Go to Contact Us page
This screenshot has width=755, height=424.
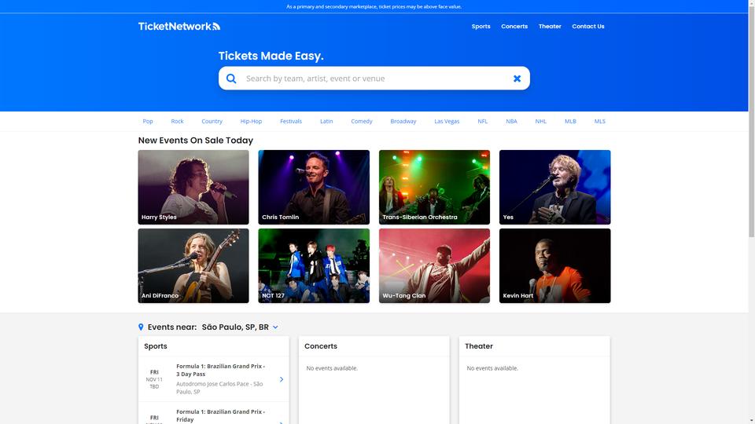click(x=588, y=27)
